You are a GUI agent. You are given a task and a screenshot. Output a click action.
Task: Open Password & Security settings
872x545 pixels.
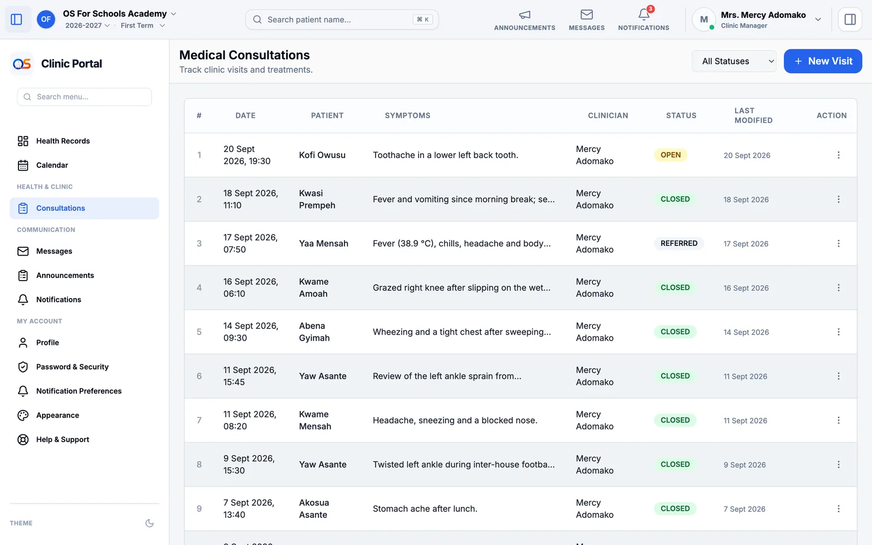[84, 367]
